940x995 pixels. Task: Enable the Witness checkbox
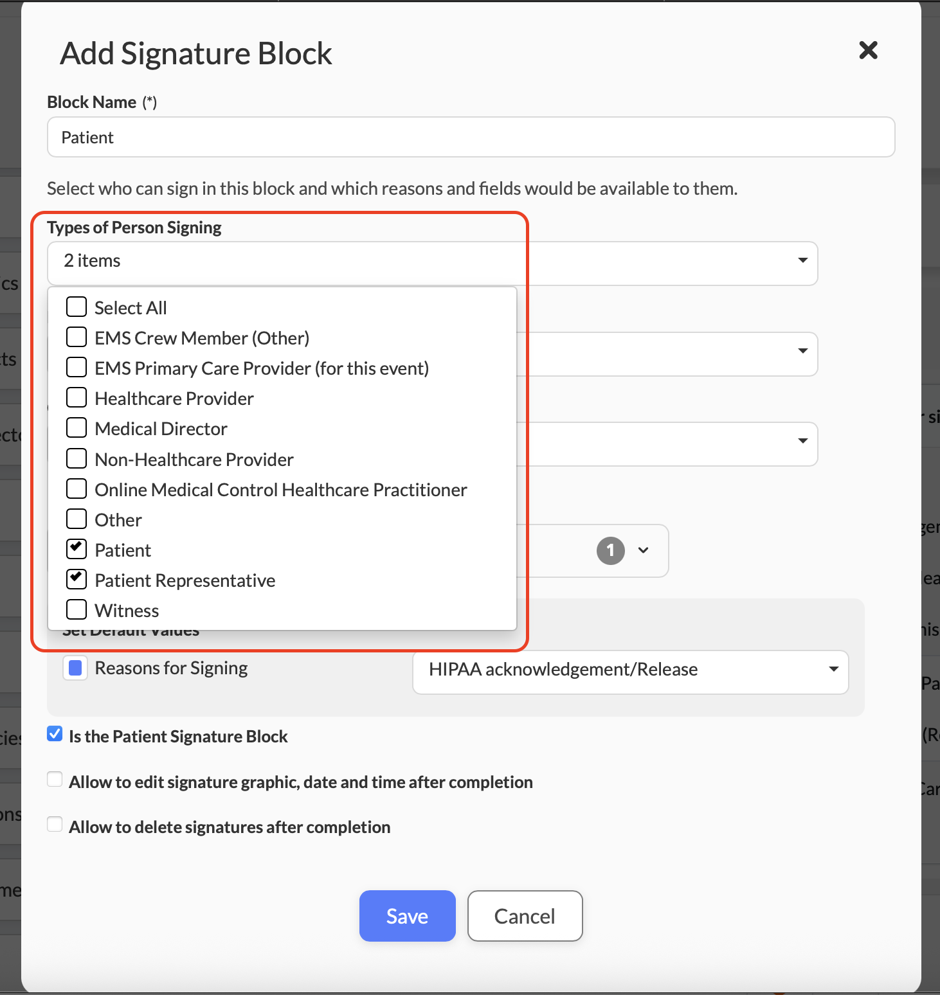77,610
